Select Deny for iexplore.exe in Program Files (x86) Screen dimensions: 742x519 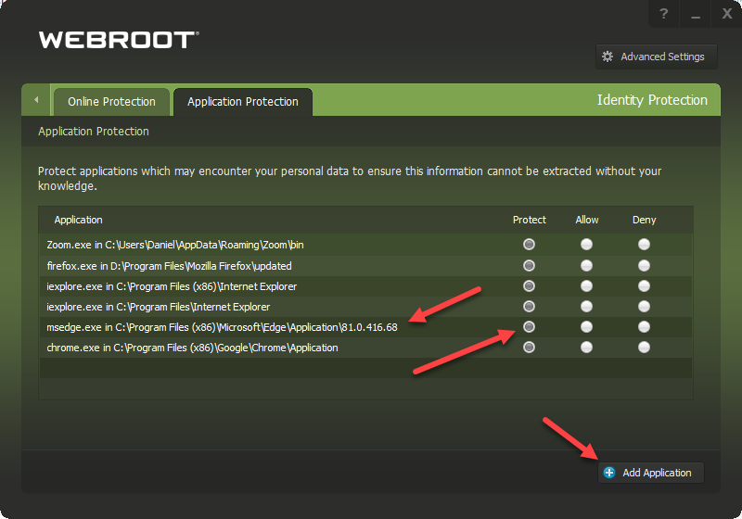pos(644,286)
